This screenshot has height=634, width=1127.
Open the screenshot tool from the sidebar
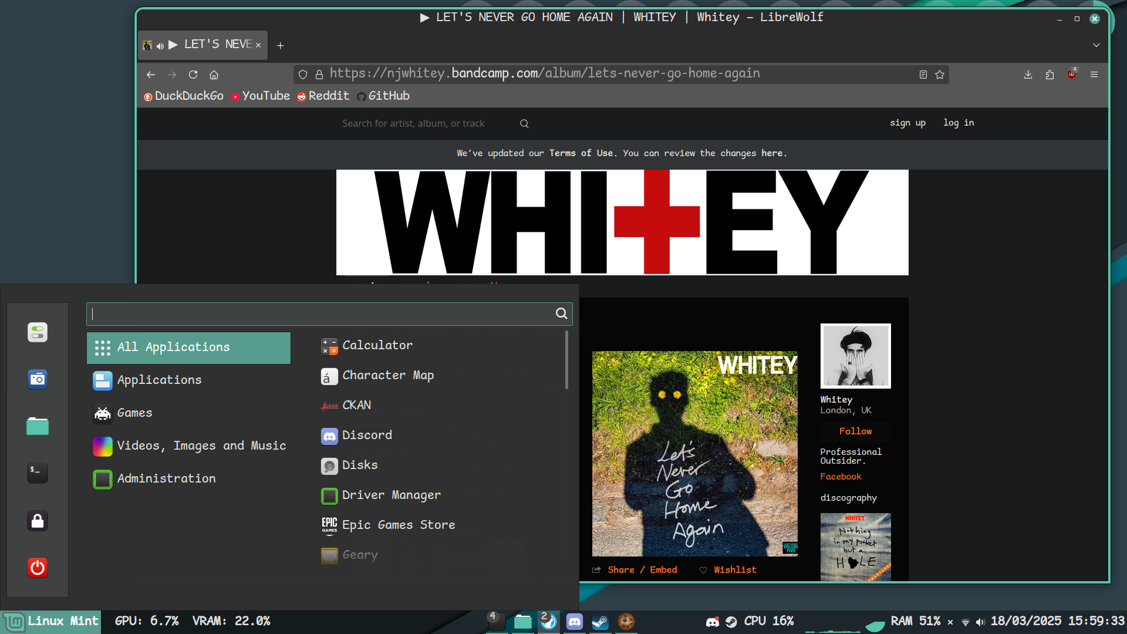pos(37,379)
